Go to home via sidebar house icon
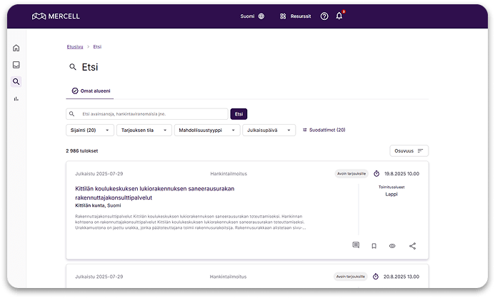495x298 pixels. pos(16,48)
